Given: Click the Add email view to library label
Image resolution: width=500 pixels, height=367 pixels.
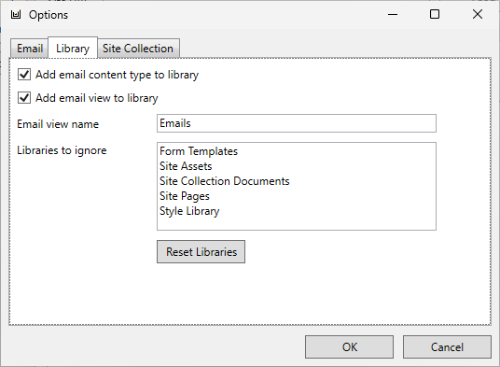Looking at the screenshot, I should (97, 98).
